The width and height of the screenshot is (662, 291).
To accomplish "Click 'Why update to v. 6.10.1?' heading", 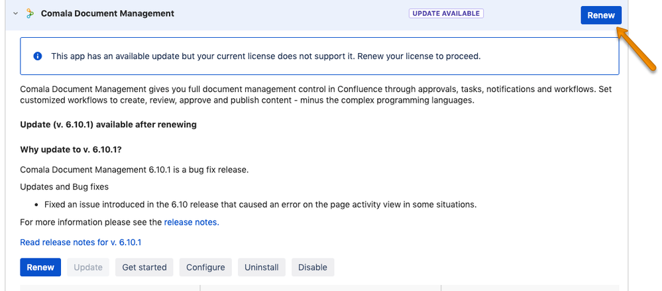I will 71,150.
